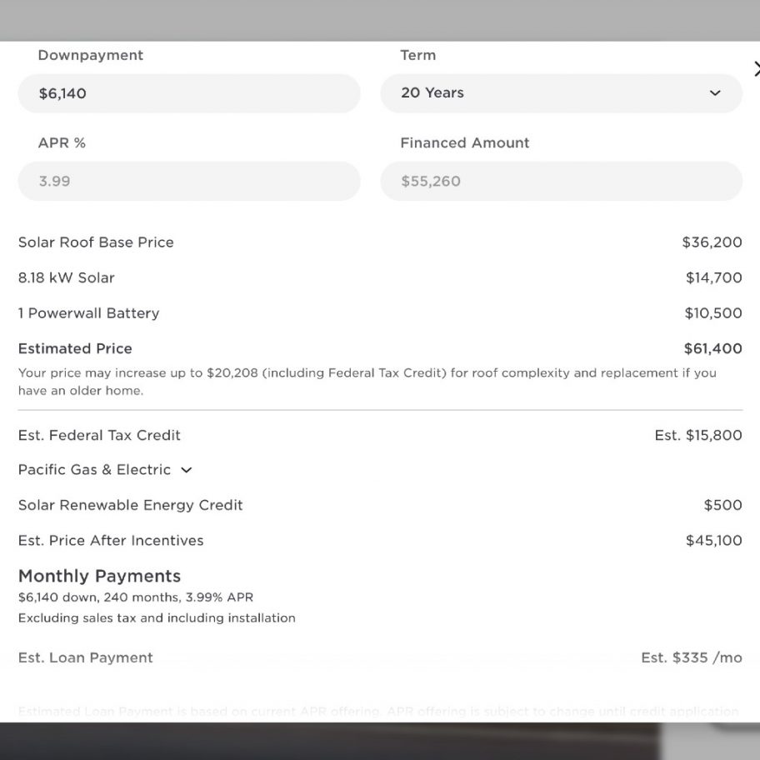Click the 1 Powerwall Battery line item
This screenshot has width=760, height=760.
click(x=380, y=313)
